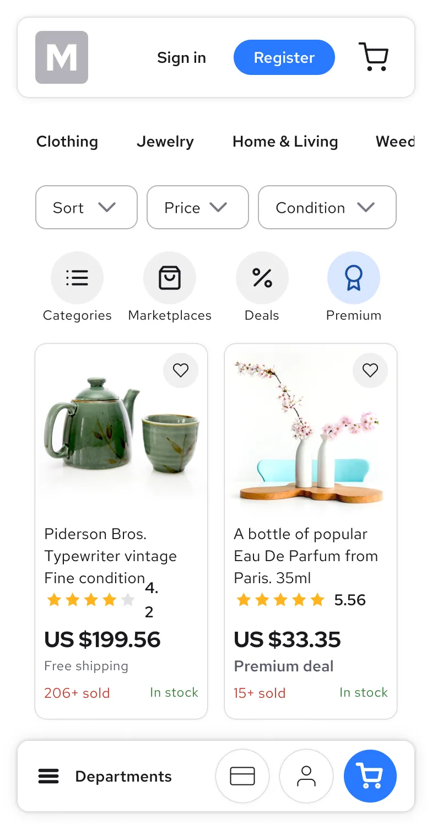Image resolution: width=432 pixels, height=829 pixels.
Task: Open Marketplaces shopping bag icon
Action: (x=170, y=278)
